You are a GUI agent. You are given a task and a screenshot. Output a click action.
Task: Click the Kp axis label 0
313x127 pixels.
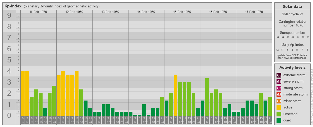coord(9,115)
